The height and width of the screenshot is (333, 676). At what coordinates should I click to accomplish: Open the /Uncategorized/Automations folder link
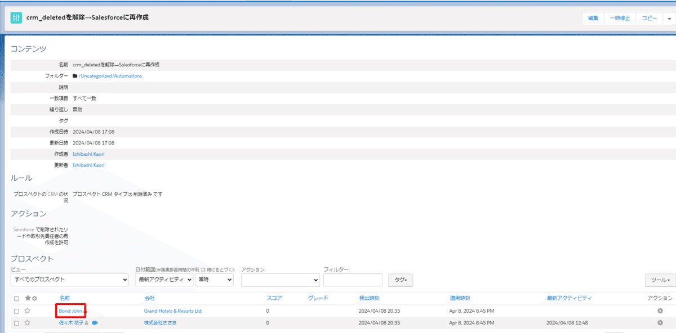pos(110,76)
